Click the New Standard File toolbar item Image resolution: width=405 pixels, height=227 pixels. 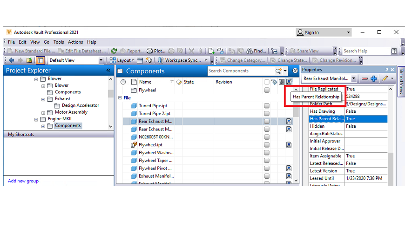pyautogui.click(x=32, y=51)
